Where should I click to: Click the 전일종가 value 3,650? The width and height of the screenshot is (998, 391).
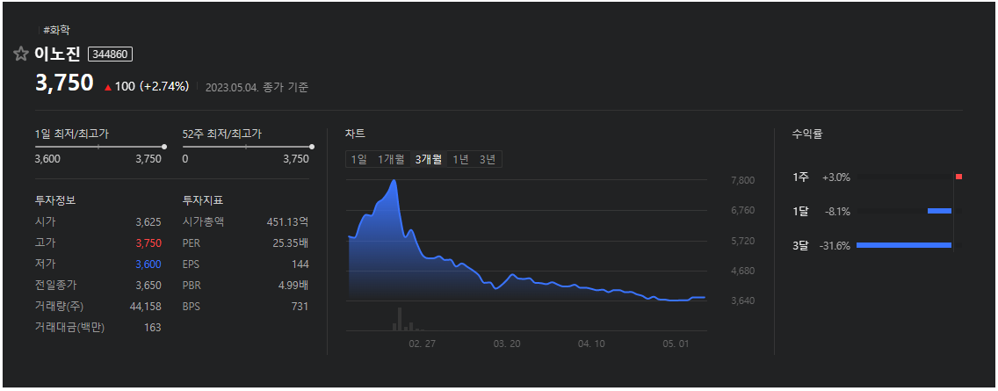(148, 286)
